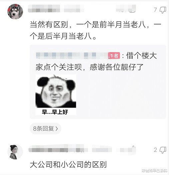Open the blurred username next to the husky avatar

56,9
